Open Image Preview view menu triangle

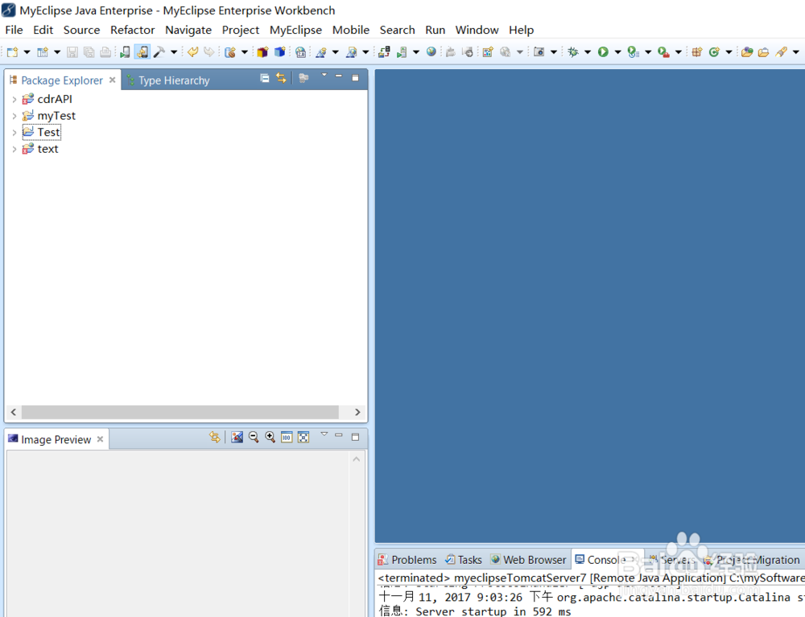324,434
